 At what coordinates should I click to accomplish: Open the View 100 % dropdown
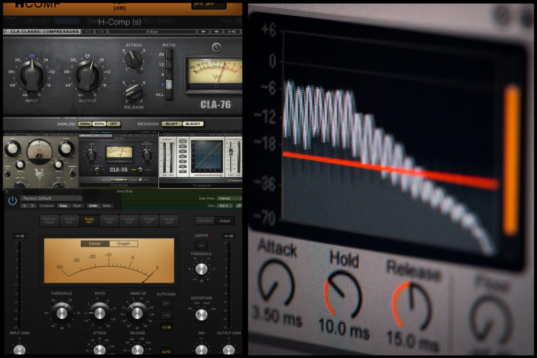[225, 205]
